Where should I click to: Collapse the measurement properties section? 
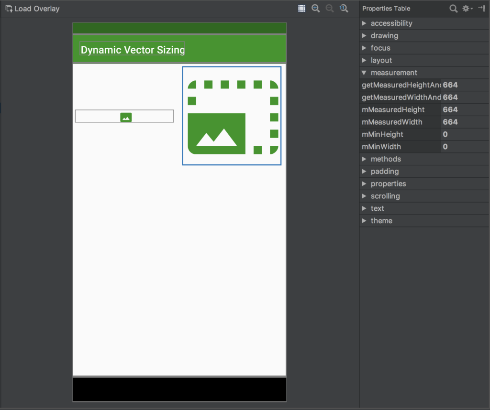(364, 72)
